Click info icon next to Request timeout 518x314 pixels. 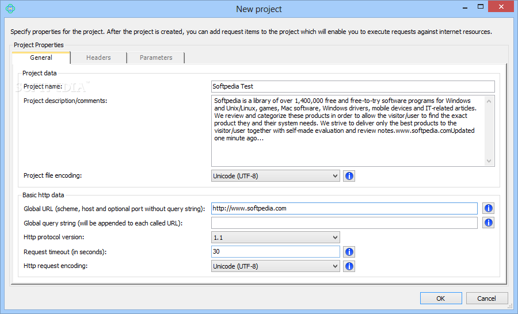click(x=349, y=252)
